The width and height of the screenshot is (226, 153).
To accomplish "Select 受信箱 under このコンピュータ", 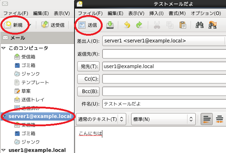I will click(25, 57).
